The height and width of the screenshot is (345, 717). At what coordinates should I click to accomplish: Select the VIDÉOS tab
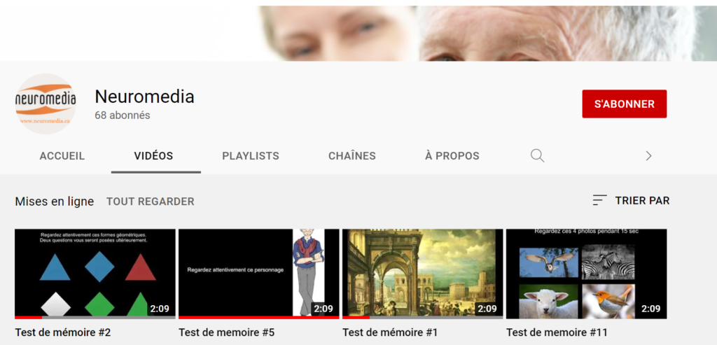click(x=153, y=156)
